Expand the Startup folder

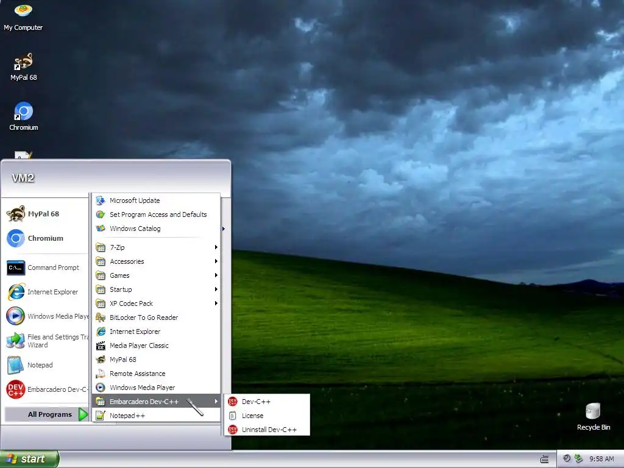tap(157, 289)
